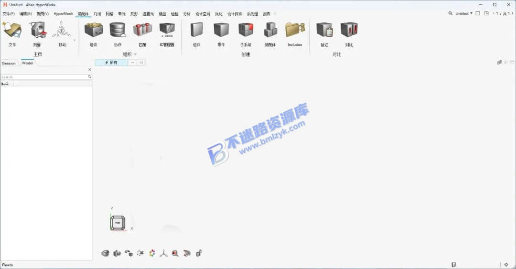The height and width of the screenshot is (269, 516).
Task: Expand the 组织 group dropdown arrow
Action: 135,54
